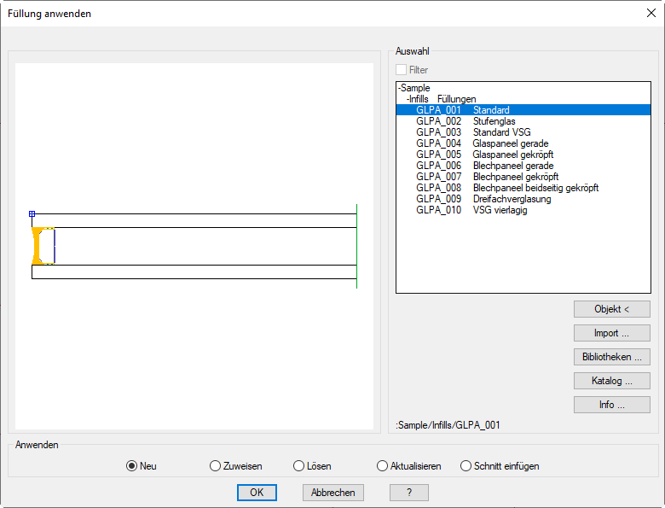The width and height of the screenshot is (665, 508).
Task: Select GLPA_010 VSG vierlagig
Action: [471, 210]
